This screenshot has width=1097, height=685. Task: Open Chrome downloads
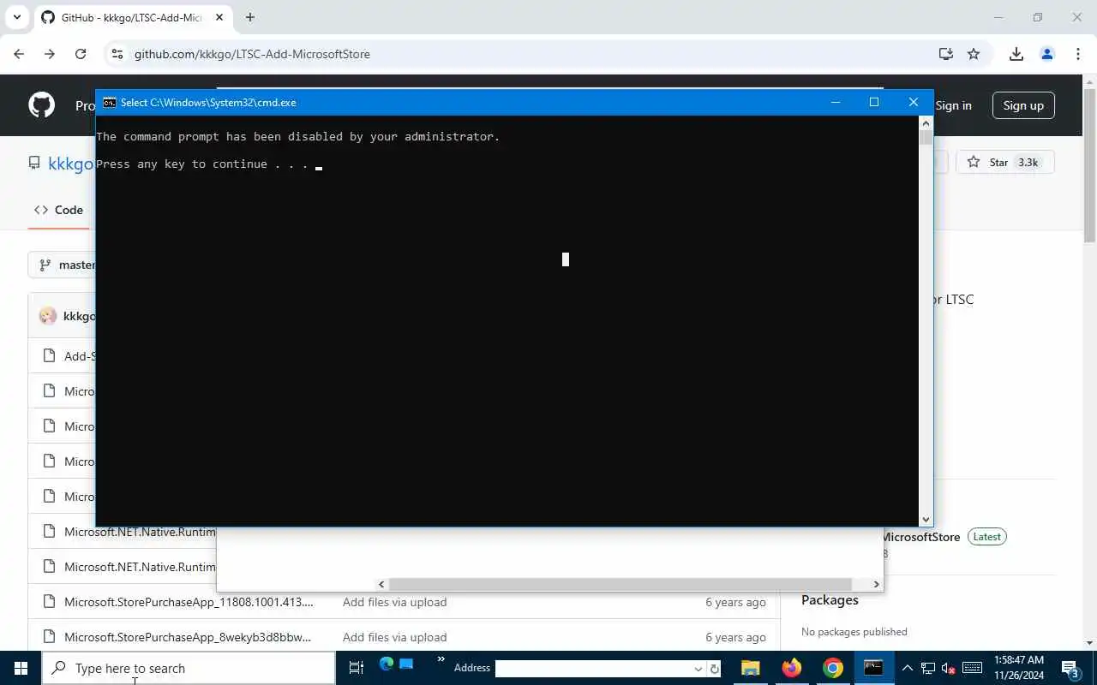pos(1016,54)
